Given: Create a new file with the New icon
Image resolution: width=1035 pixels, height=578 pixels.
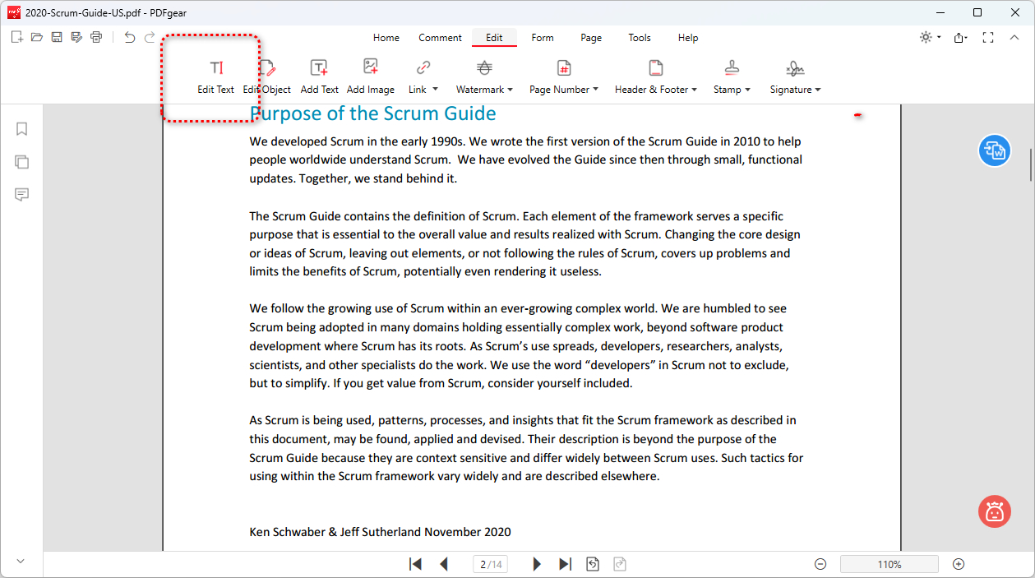Looking at the screenshot, I should pyautogui.click(x=16, y=37).
